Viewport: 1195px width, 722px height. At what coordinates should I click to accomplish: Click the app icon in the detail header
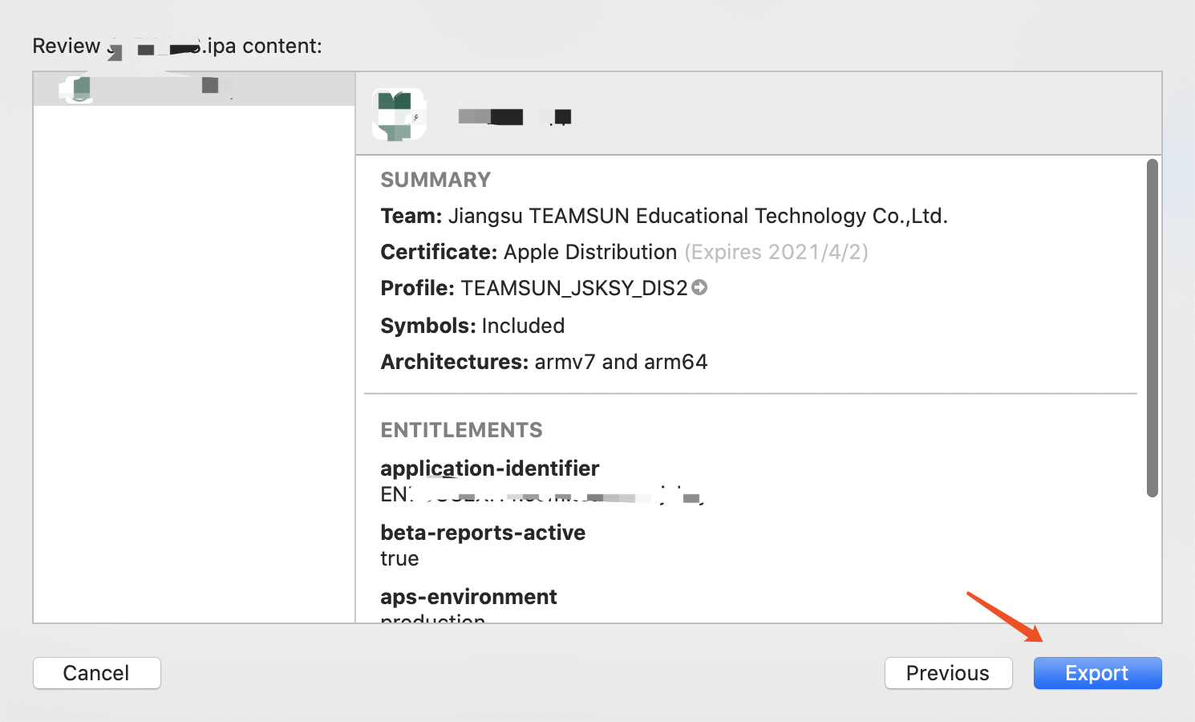[399, 115]
